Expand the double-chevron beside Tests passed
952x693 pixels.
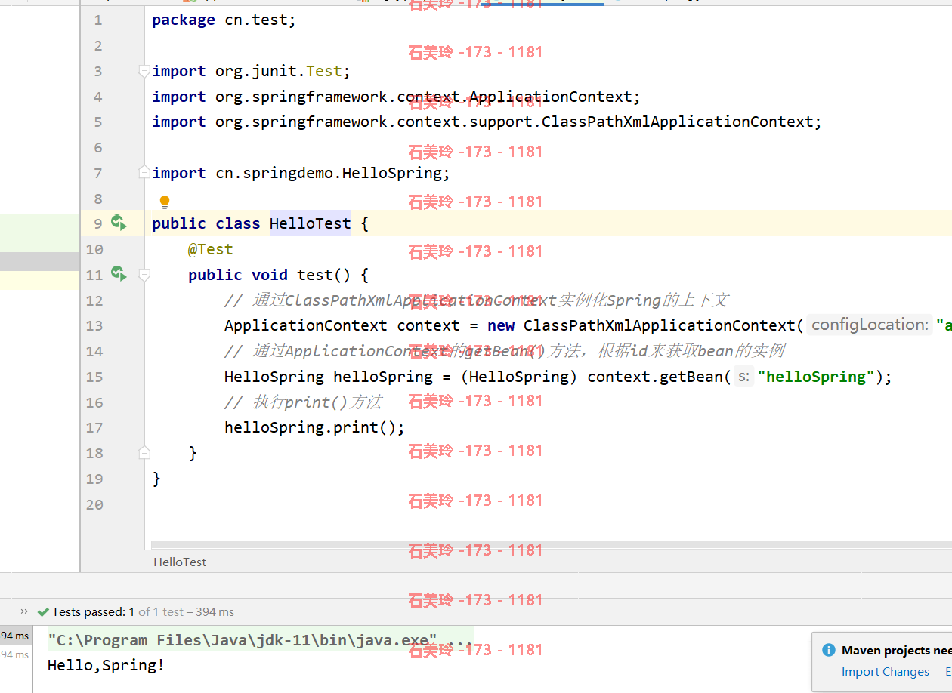24,611
